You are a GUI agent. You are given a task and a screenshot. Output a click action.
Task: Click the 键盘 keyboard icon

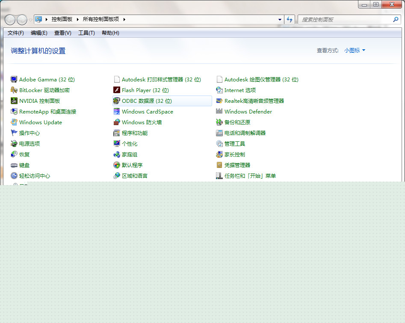coord(14,165)
